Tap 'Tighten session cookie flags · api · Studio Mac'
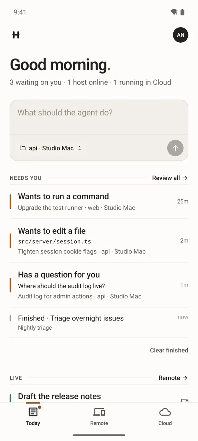 (82, 252)
